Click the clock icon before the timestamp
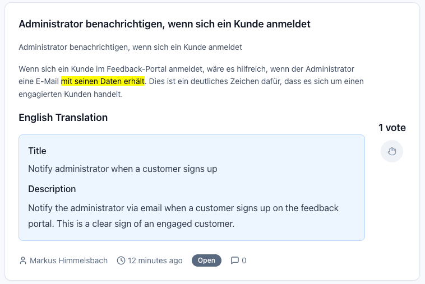This screenshot has width=425, height=284. (121, 260)
